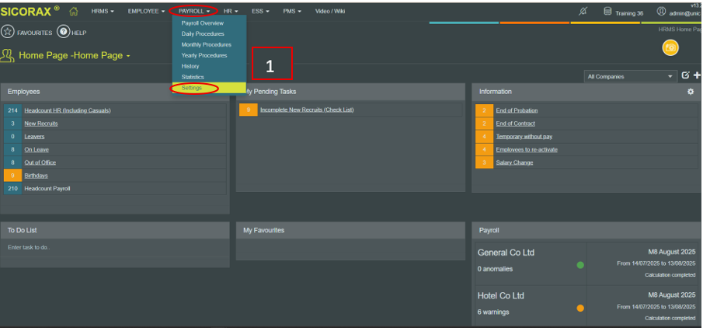The height and width of the screenshot is (328, 703).
Task: Expand the HRMS menu dropdown
Action: [x=103, y=12]
